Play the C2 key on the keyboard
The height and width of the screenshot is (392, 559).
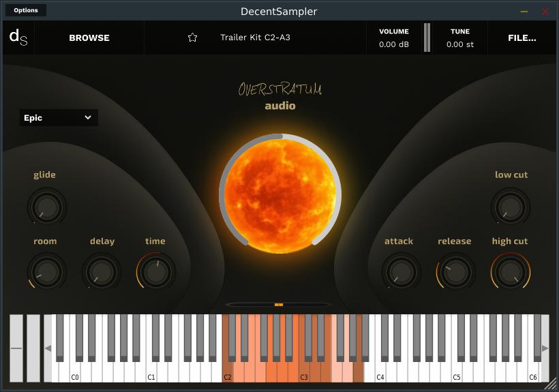(228, 371)
